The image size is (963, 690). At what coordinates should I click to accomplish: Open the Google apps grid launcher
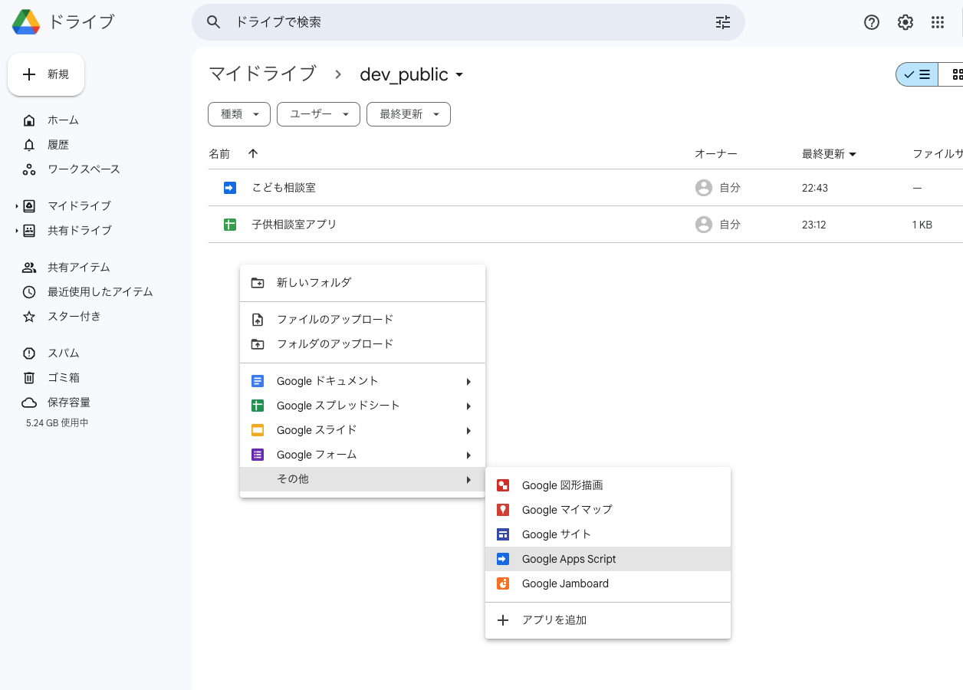coord(937,22)
